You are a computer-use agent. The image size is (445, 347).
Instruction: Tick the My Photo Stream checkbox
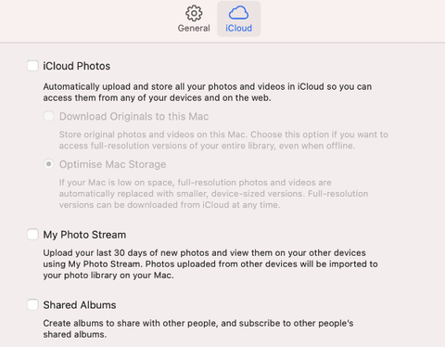[32, 235]
